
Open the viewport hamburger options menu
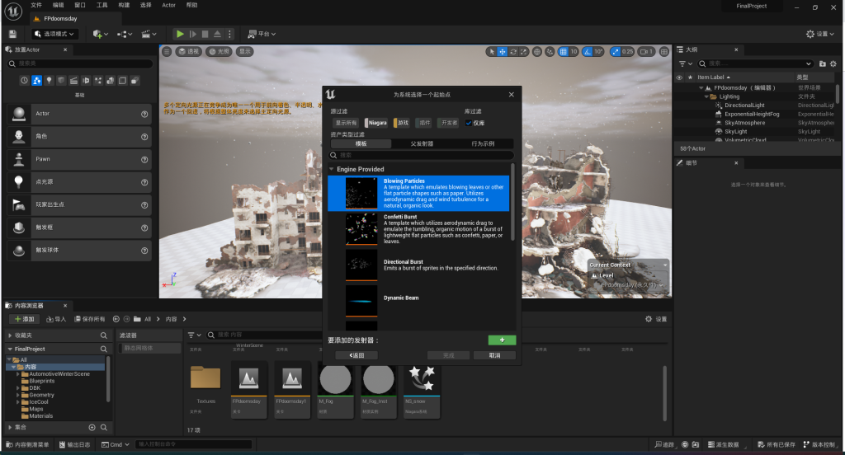pos(167,52)
